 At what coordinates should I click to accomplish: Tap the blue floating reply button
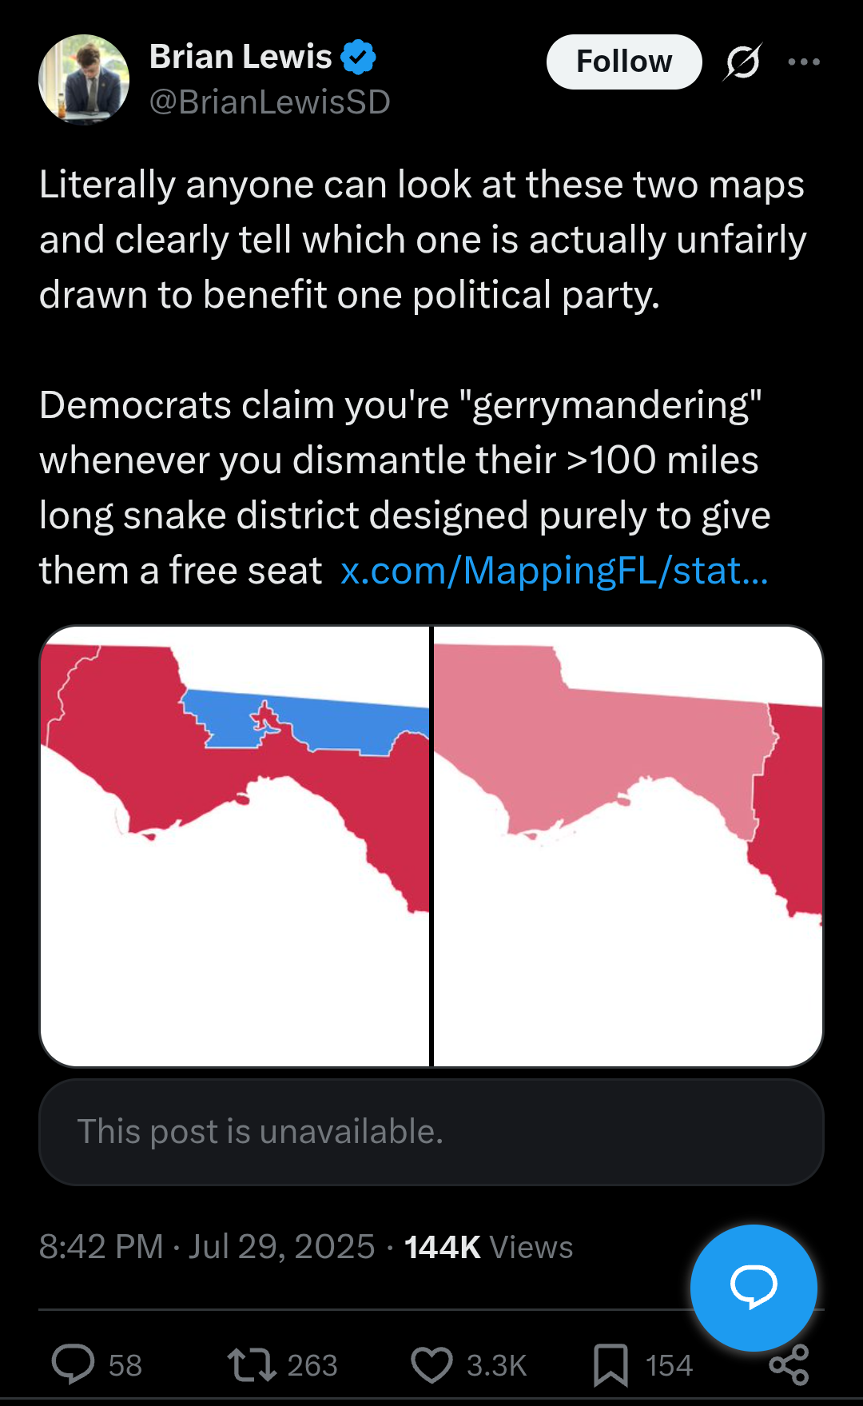pos(753,1287)
